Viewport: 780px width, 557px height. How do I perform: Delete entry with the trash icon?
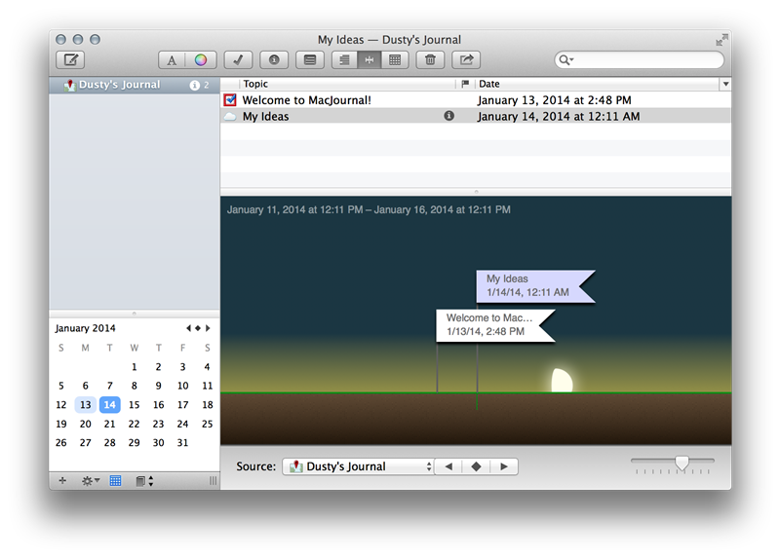tap(430, 60)
